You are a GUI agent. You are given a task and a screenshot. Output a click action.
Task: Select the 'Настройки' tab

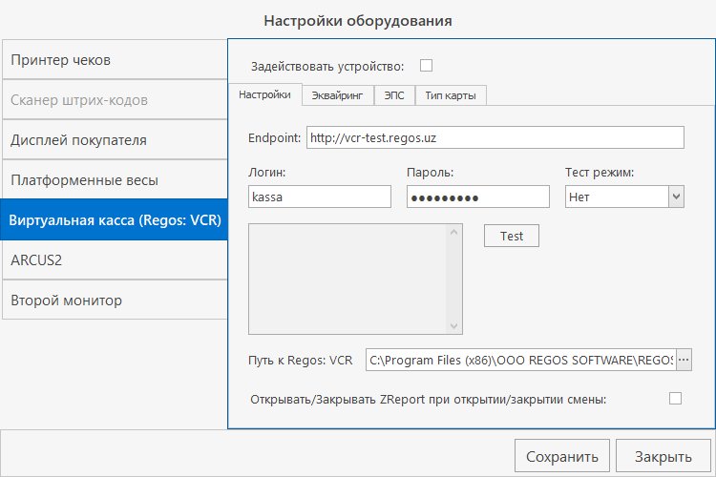pyautogui.click(x=265, y=95)
